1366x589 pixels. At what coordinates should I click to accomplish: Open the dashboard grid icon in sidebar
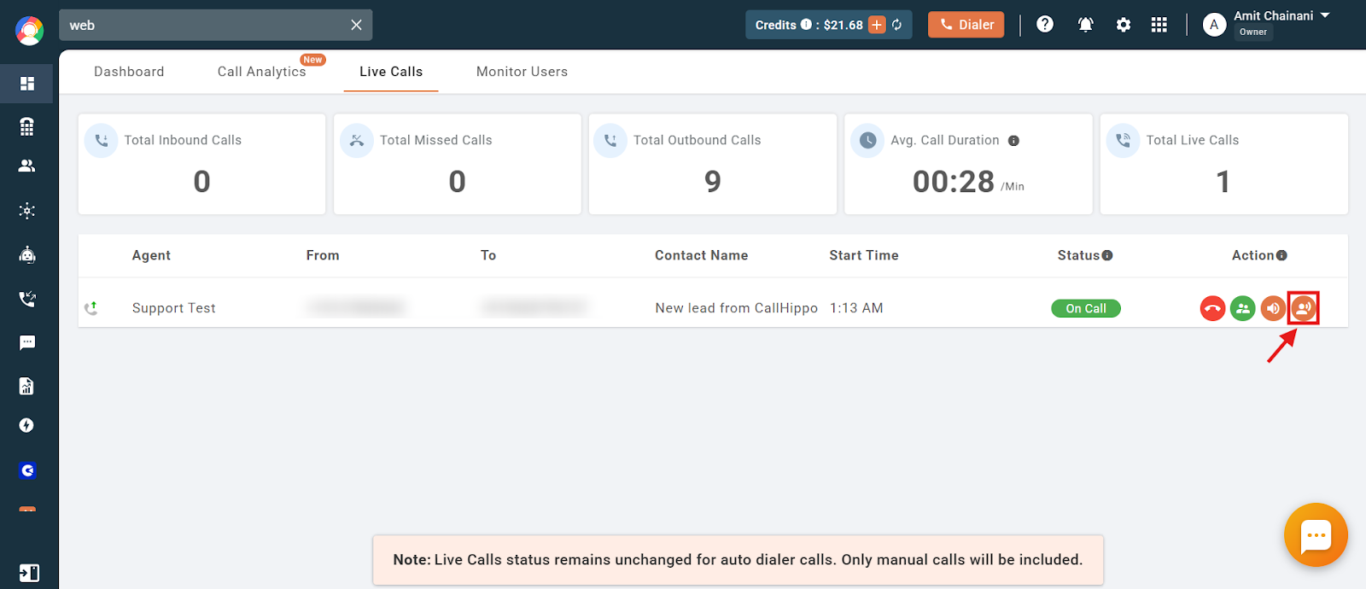coord(27,84)
